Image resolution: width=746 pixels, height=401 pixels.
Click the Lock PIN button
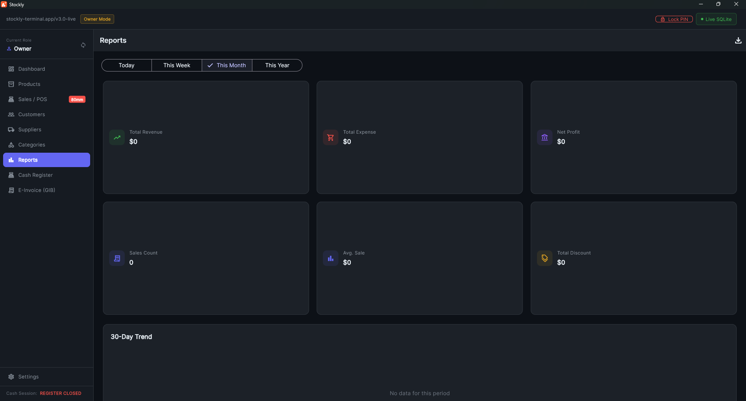click(x=674, y=19)
